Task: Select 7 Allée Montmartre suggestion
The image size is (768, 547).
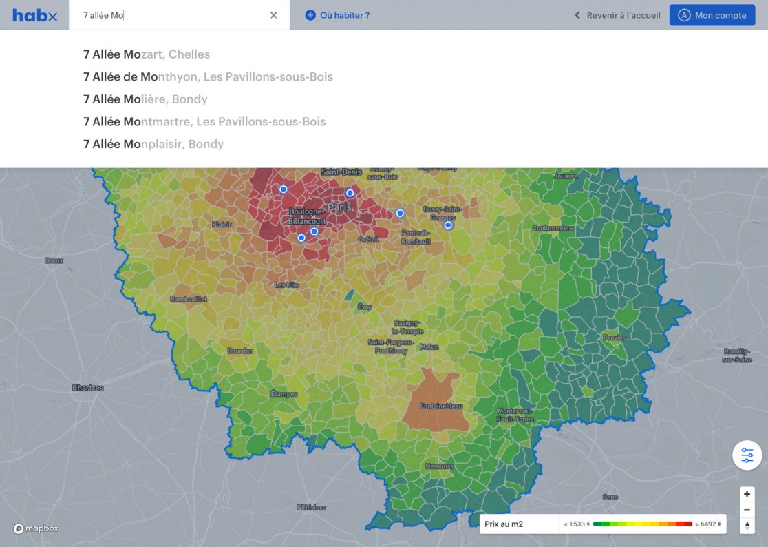Action: pos(204,122)
